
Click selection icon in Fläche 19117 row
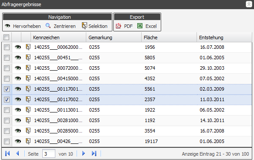(x=28, y=141)
